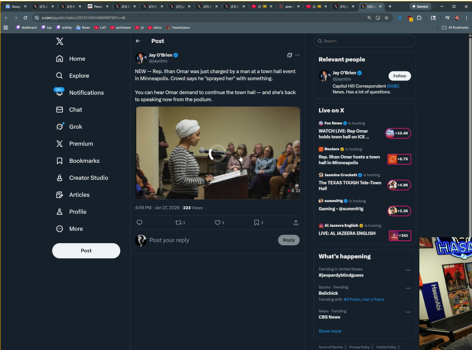Open the Privacy Policy footer link
This screenshot has height=350, width=472.
(x=359, y=347)
